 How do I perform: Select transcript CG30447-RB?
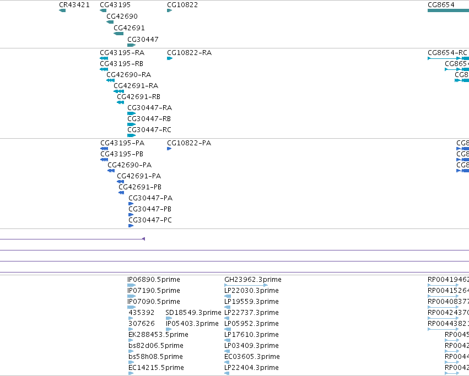[x=132, y=124]
